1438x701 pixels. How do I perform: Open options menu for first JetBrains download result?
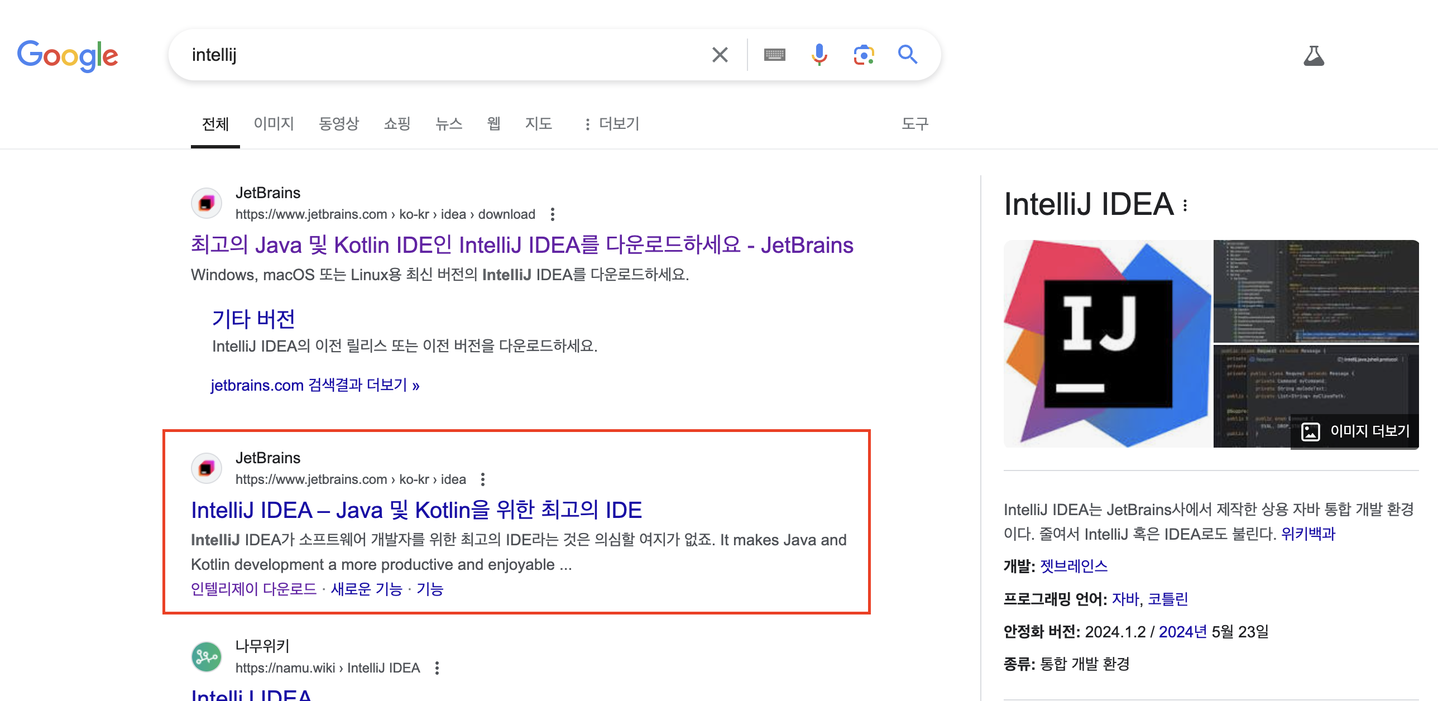click(552, 214)
